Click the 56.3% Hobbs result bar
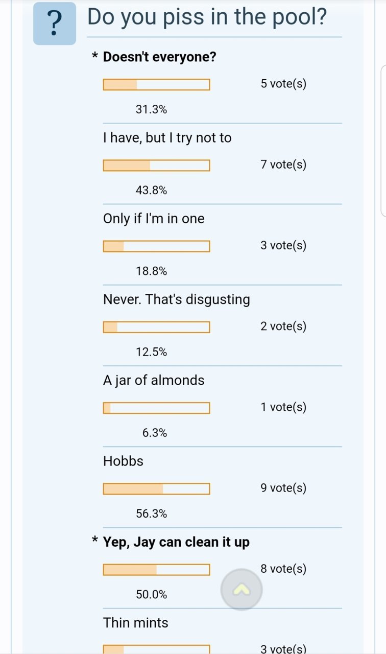Screen dimensions: 386x654 tap(156, 489)
